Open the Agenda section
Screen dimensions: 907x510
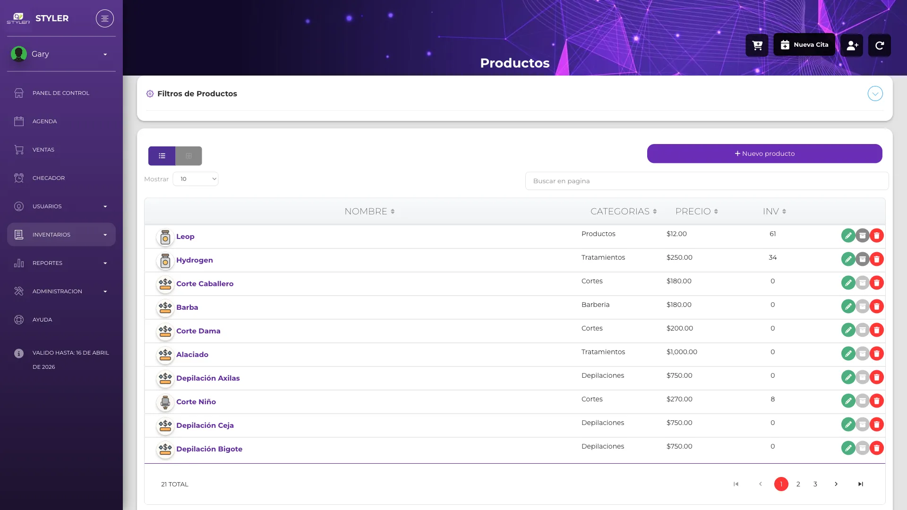pyautogui.click(x=61, y=121)
